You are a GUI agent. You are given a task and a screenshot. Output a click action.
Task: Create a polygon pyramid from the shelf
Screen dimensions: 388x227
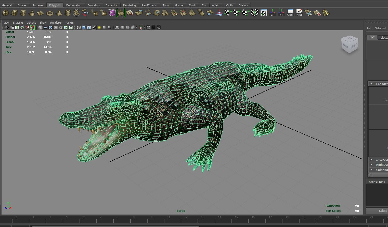(x=59, y=13)
